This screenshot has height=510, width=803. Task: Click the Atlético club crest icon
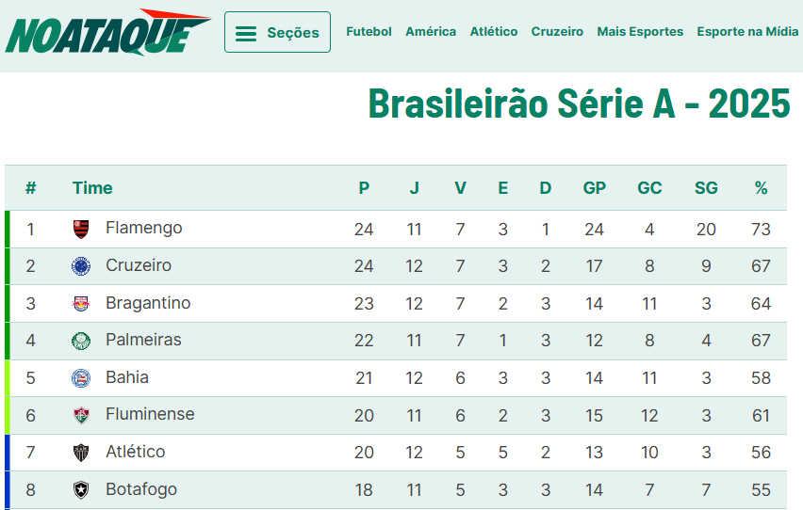pyautogui.click(x=81, y=453)
